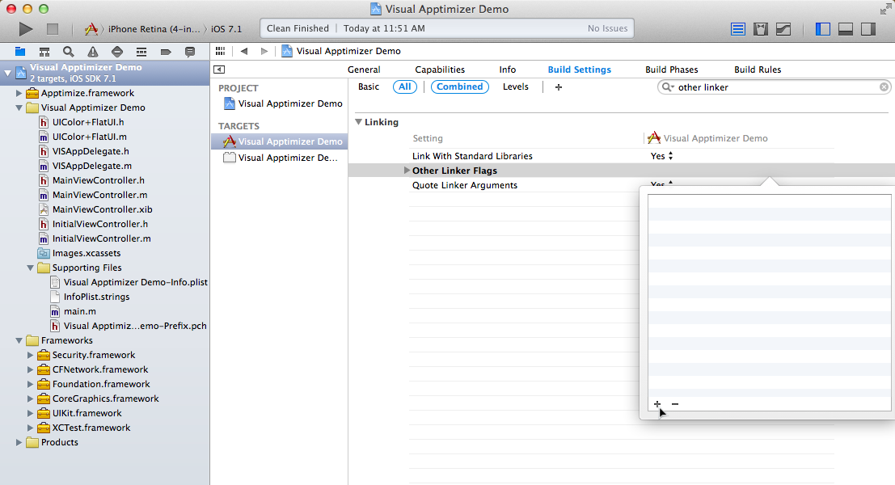The image size is (895, 485).
Task: Expand the Apptimize.framework group
Action: pyautogui.click(x=19, y=93)
